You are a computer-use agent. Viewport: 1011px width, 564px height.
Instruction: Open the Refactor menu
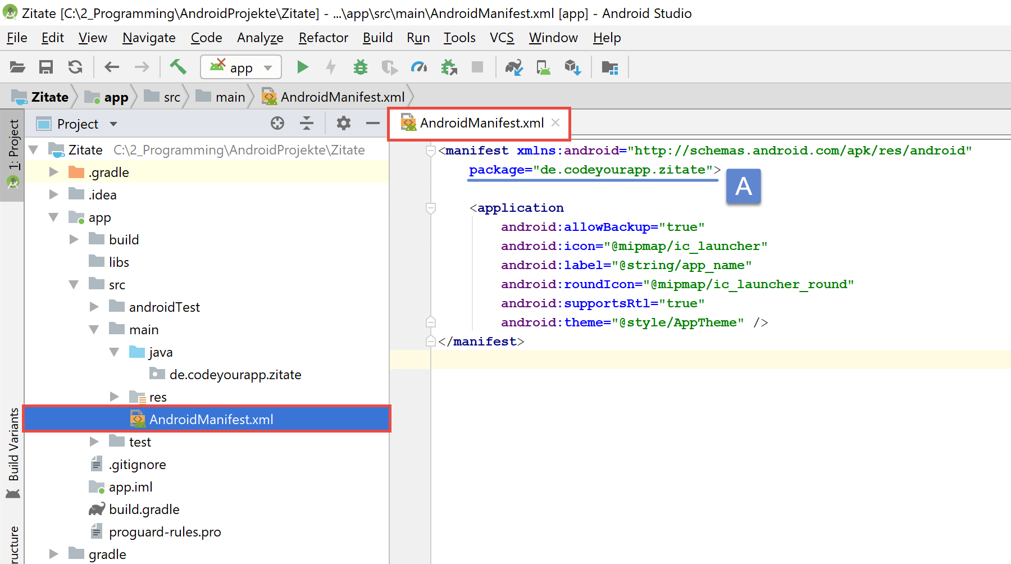324,38
